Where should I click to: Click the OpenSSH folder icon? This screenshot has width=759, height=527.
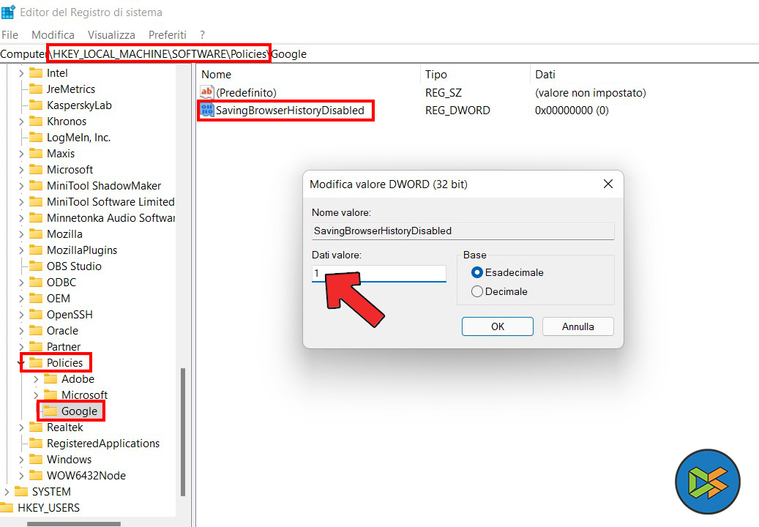point(36,315)
